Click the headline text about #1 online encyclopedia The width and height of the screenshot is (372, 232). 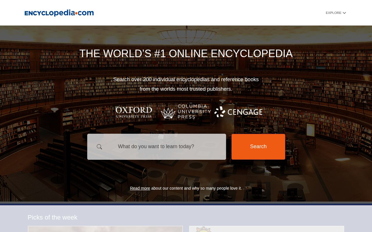click(x=186, y=54)
